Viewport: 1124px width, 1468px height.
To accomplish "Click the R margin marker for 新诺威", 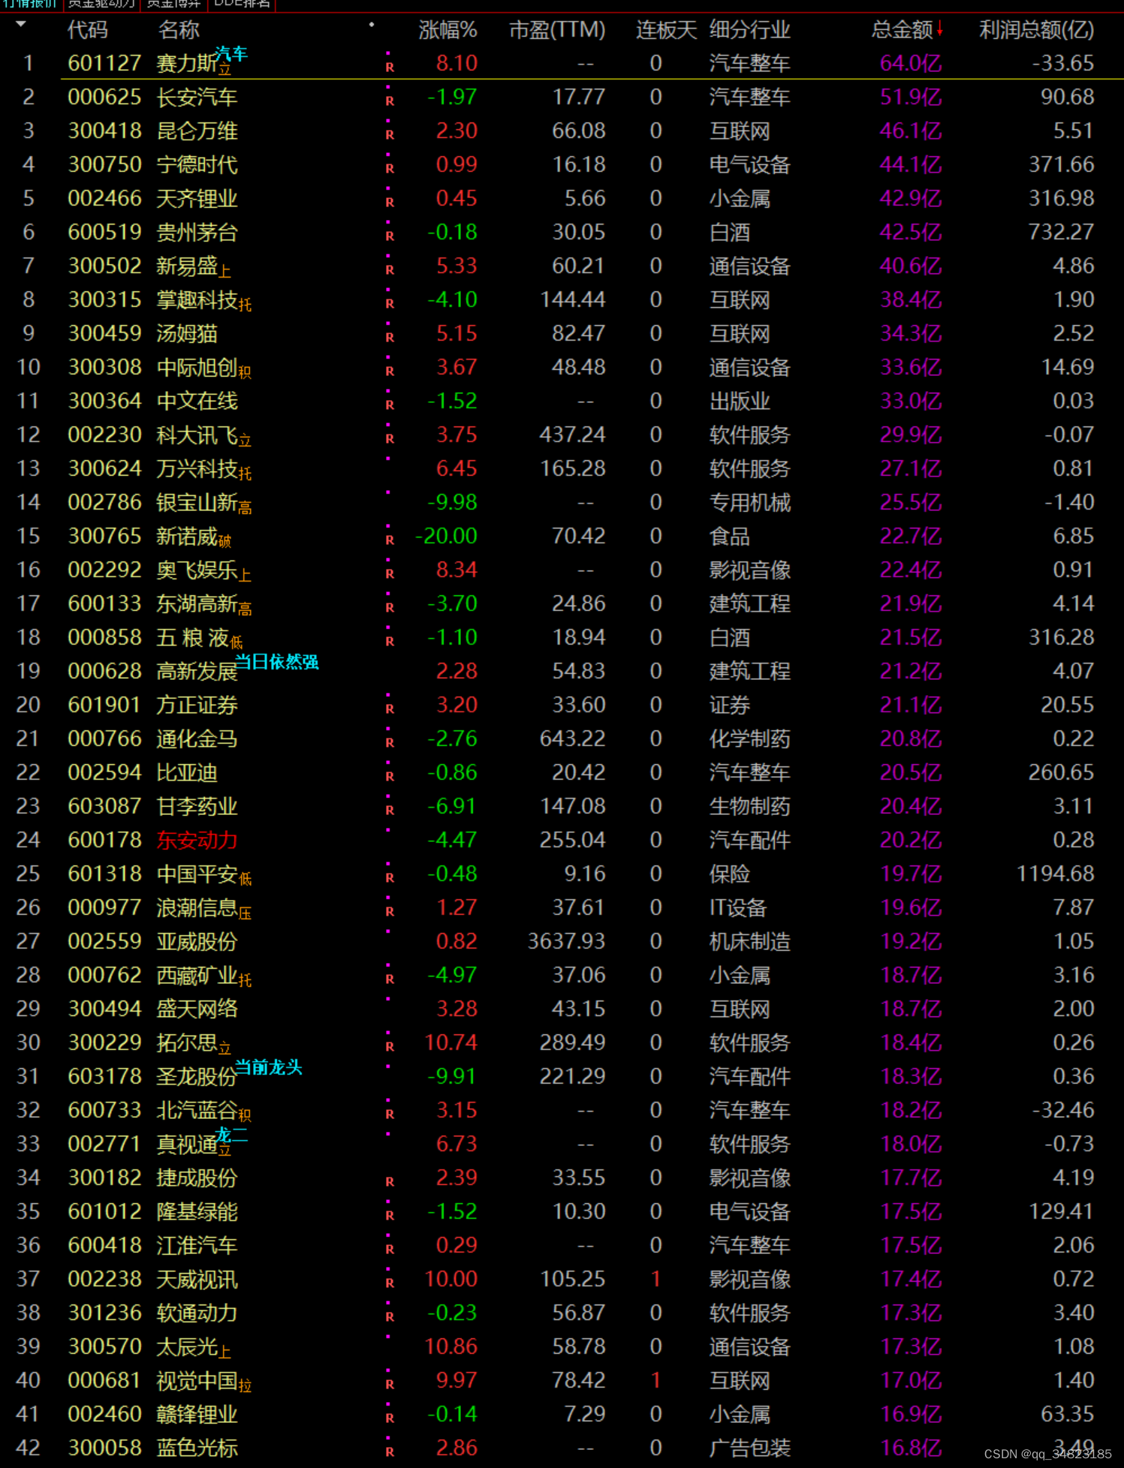I will tap(390, 540).
